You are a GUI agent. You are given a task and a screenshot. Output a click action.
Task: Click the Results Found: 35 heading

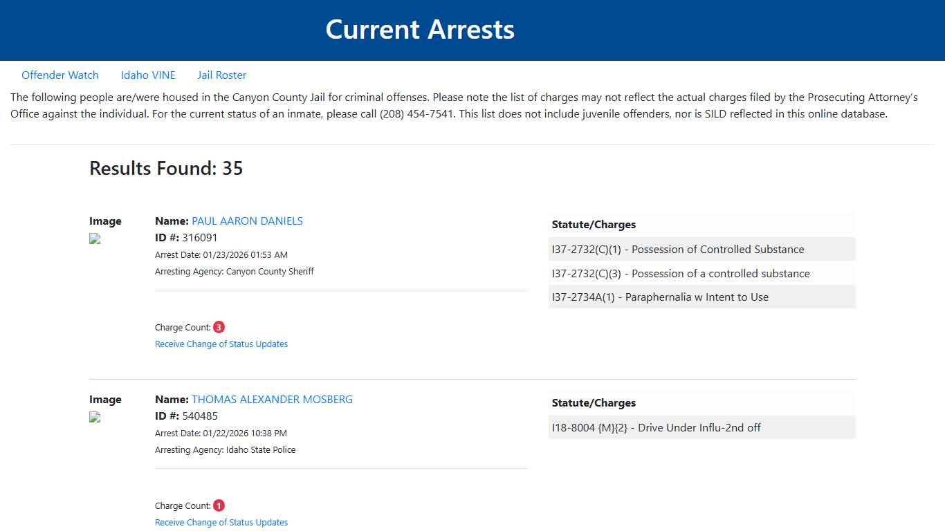click(166, 168)
